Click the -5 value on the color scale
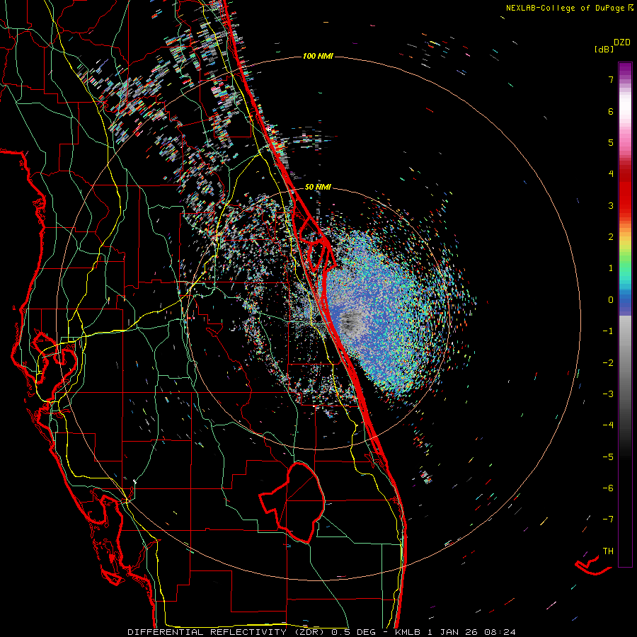The image size is (637, 637). click(608, 457)
